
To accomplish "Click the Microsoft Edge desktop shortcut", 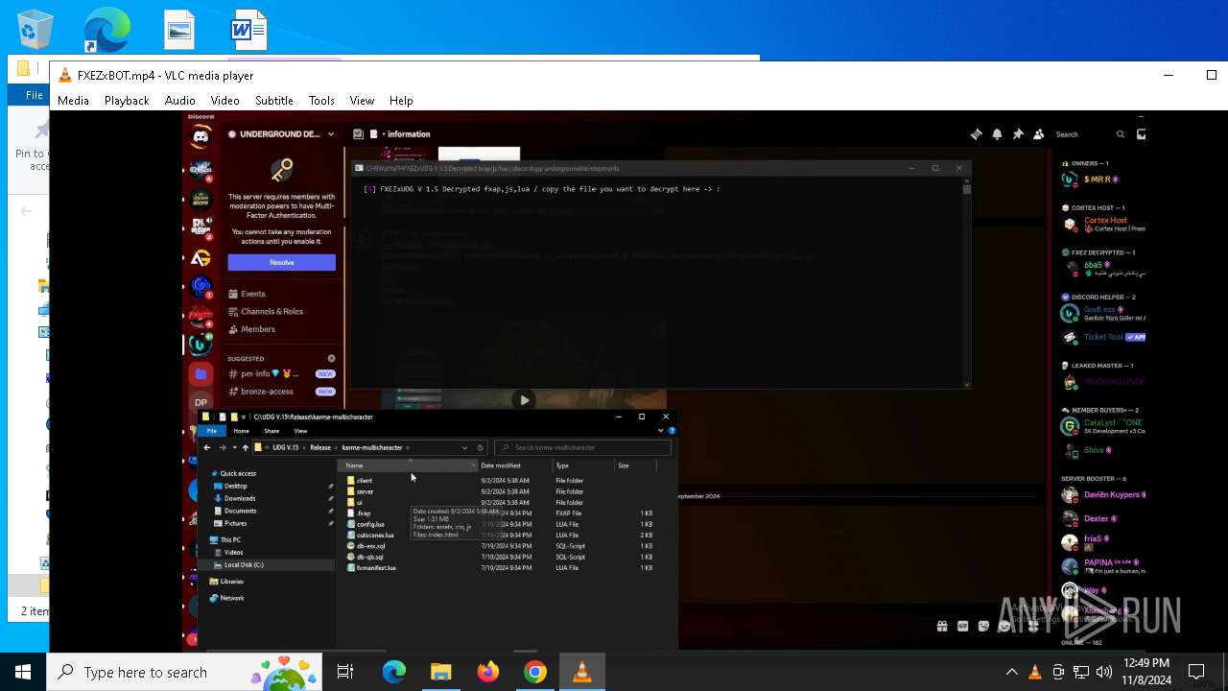I will point(106,29).
